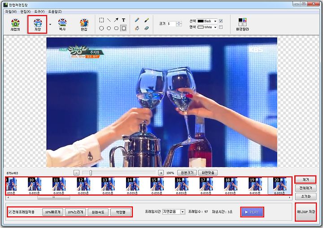
Task: Click the 10%느리게 speed button
Action: [x=75, y=212]
